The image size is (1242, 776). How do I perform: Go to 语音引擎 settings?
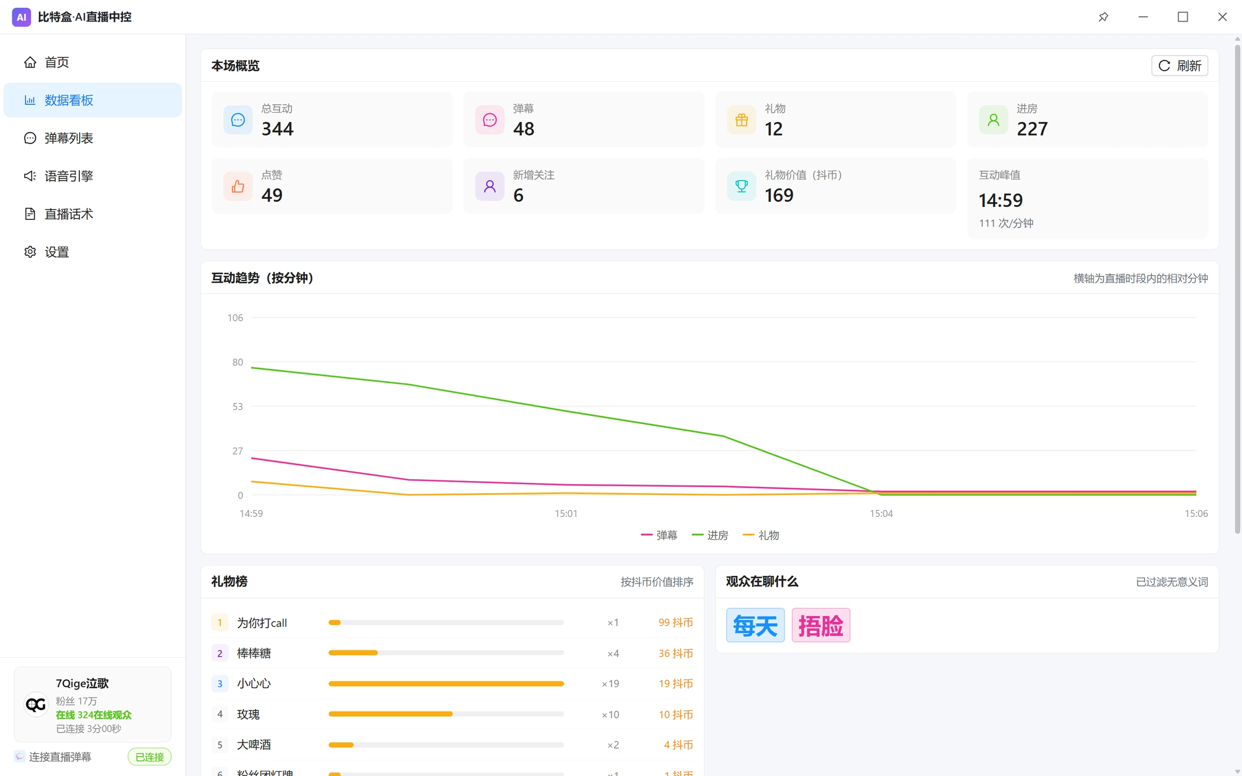click(x=93, y=176)
